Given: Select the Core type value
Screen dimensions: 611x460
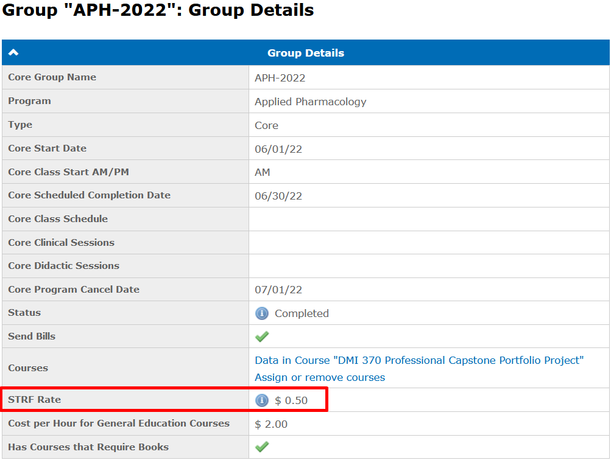Looking at the screenshot, I should (267, 125).
